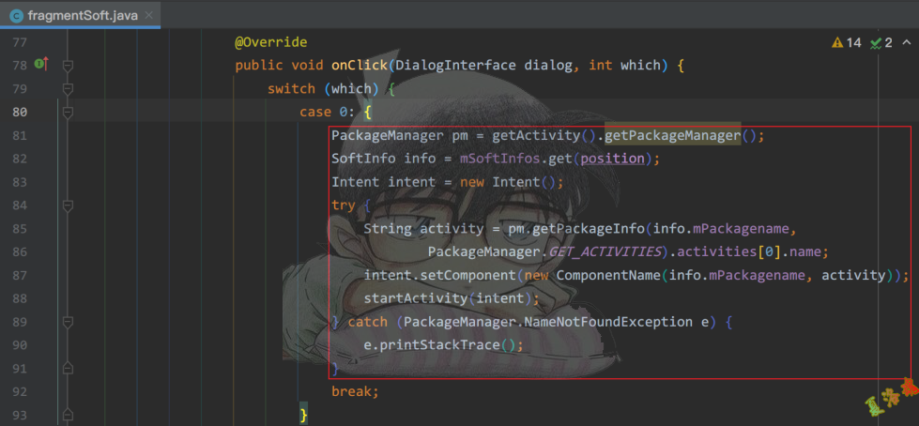This screenshot has width=919, height=426.
Task: Click the fold end marker on line 91
Action: click(x=68, y=367)
